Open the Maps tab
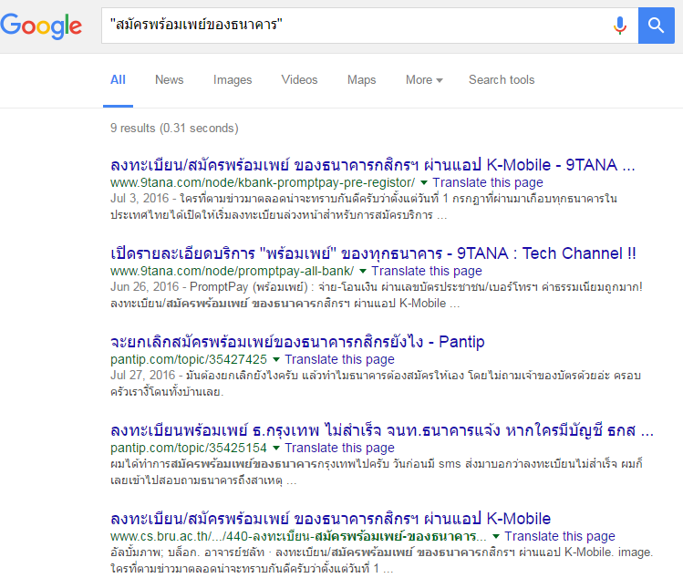 [x=361, y=79]
